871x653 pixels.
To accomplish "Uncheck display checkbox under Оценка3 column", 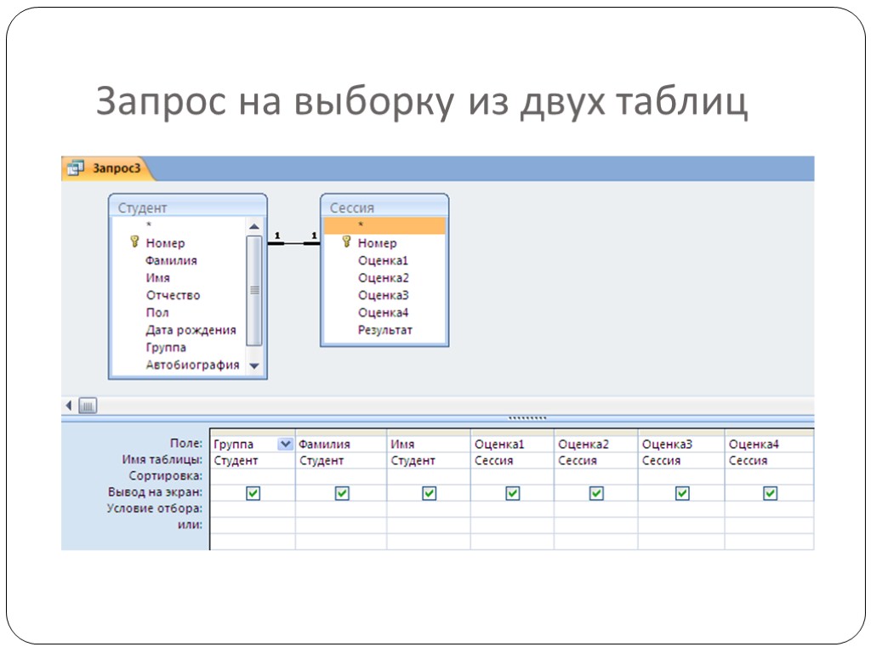I will [x=682, y=493].
